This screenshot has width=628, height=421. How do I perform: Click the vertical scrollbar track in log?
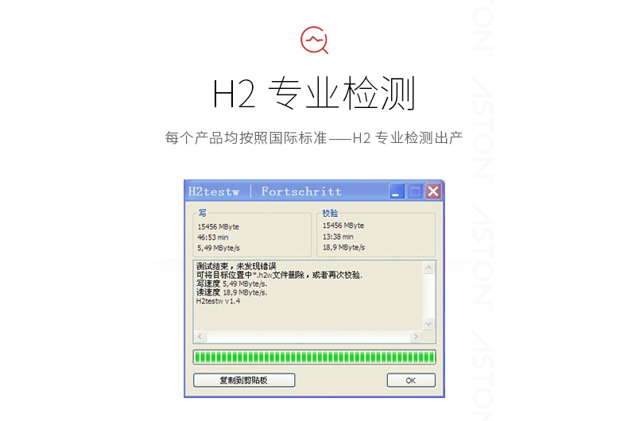point(428,295)
